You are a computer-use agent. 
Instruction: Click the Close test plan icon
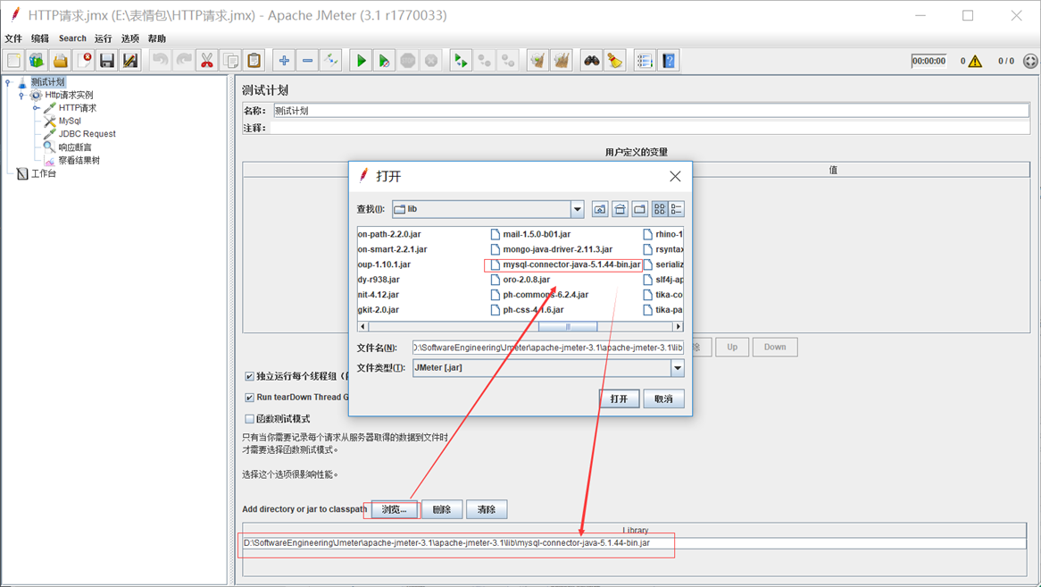(84, 61)
